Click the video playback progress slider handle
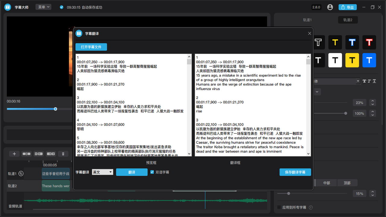Image resolution: width=386 pixels, height=217 pixels. coord(55,109)
